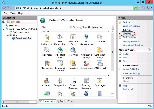Click the Forward navigation button
154x109 pixels.
coord(10,8)
